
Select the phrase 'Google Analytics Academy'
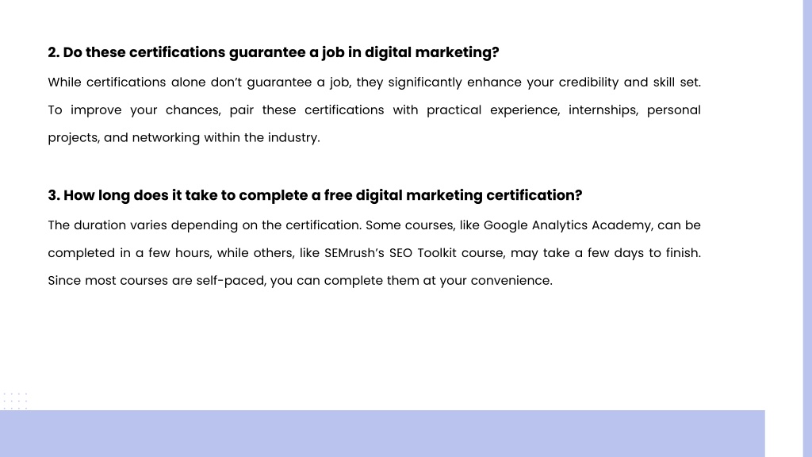[x=567, y=225]
